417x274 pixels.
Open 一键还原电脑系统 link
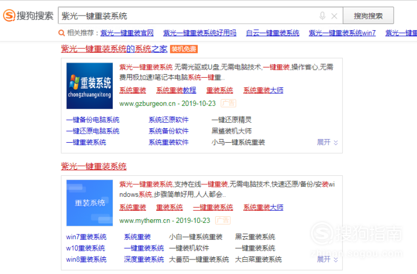(x=93, y=131)
